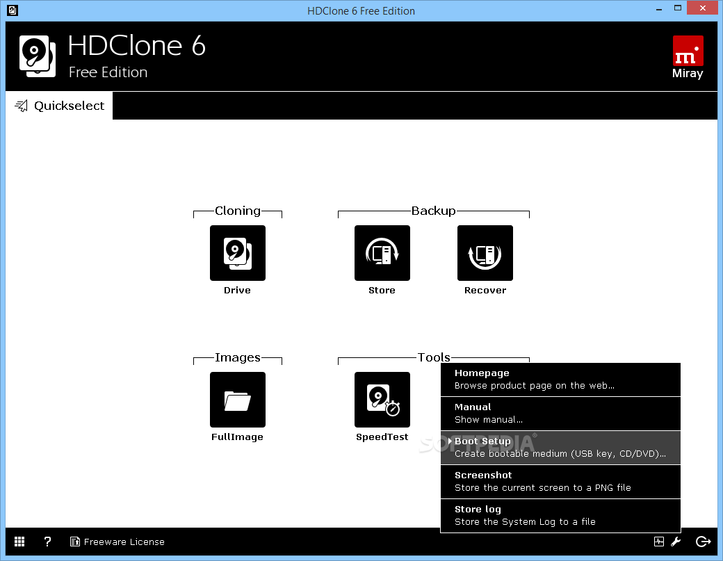Click the Tools group heading
723x561 pixels.
pyautogui.click(x=434, y=357)
